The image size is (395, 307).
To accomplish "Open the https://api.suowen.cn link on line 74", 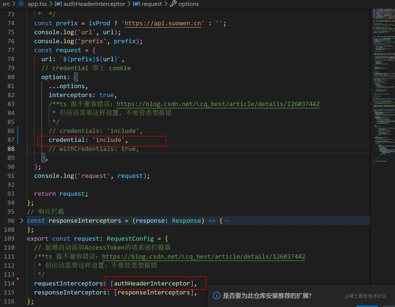I will pos(163,23).
